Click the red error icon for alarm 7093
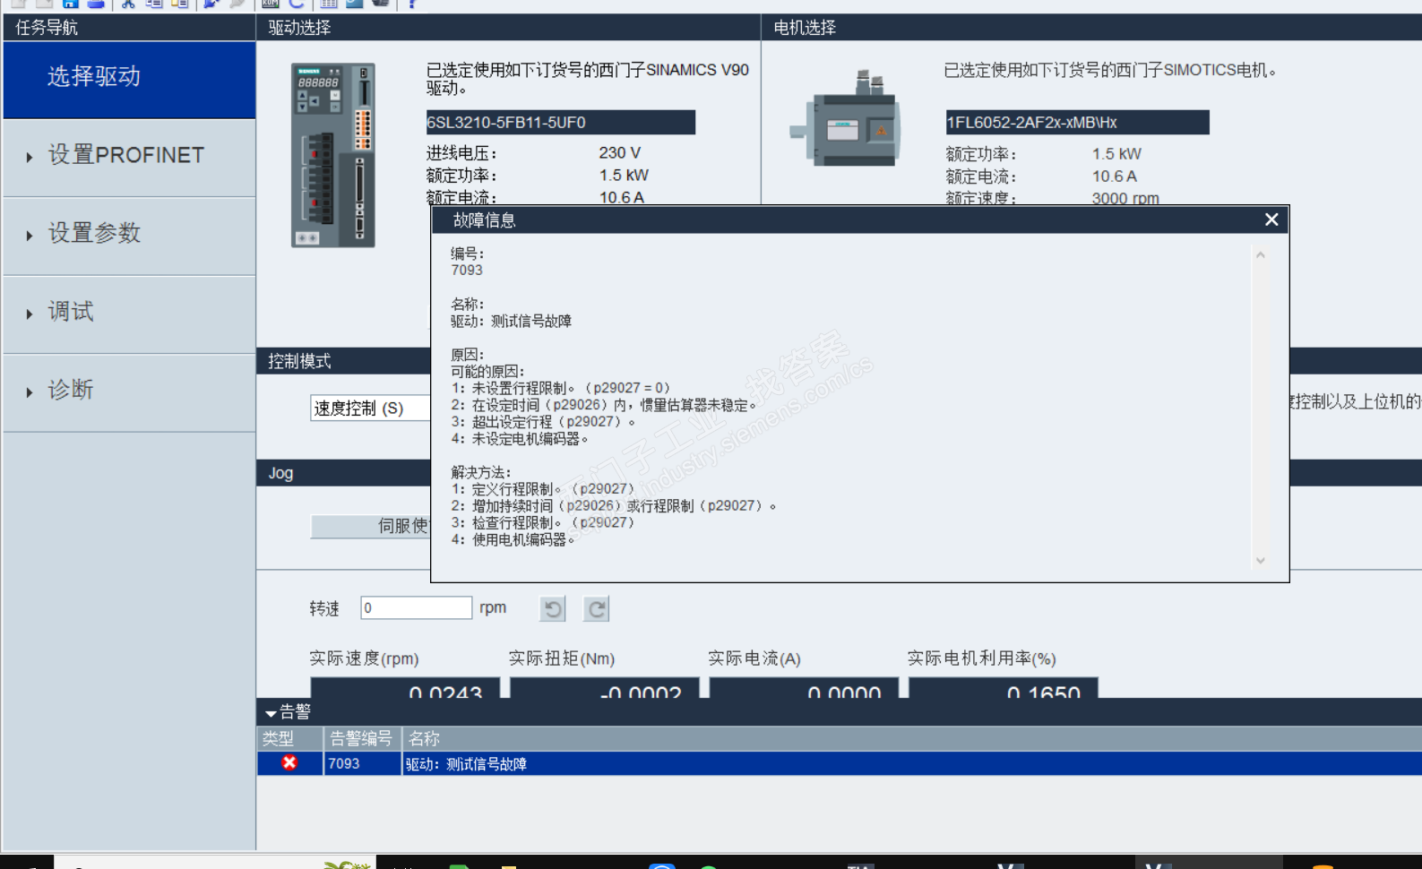1422x869 pixels. click(x=289, y=763)
